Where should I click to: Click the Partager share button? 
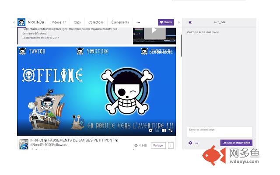point(158,145)
